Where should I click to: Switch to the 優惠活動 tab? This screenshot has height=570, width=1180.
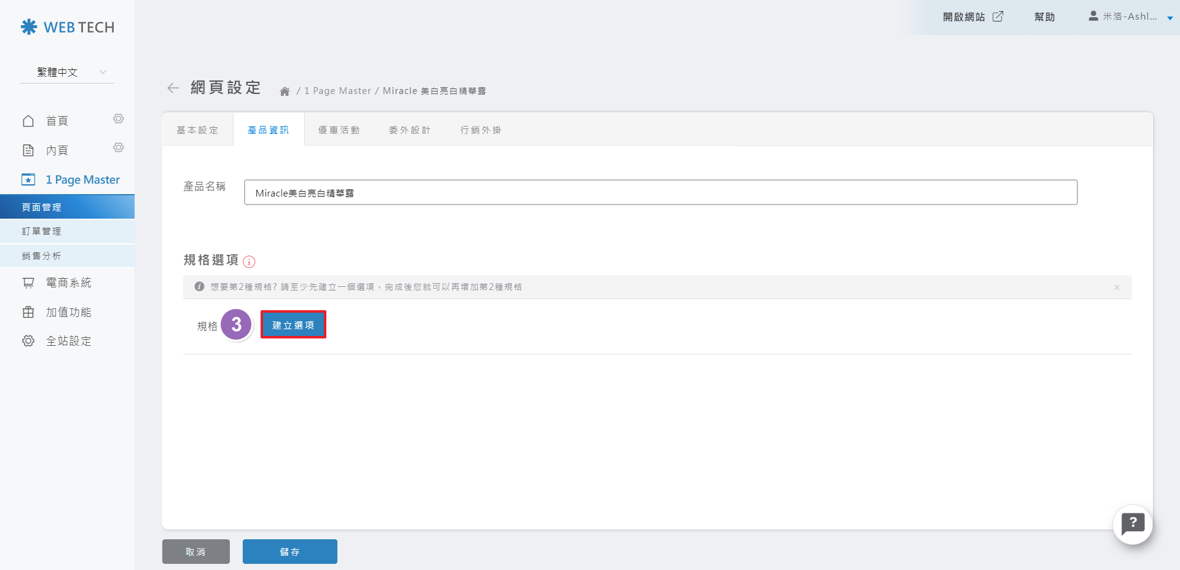click(339, 130)
